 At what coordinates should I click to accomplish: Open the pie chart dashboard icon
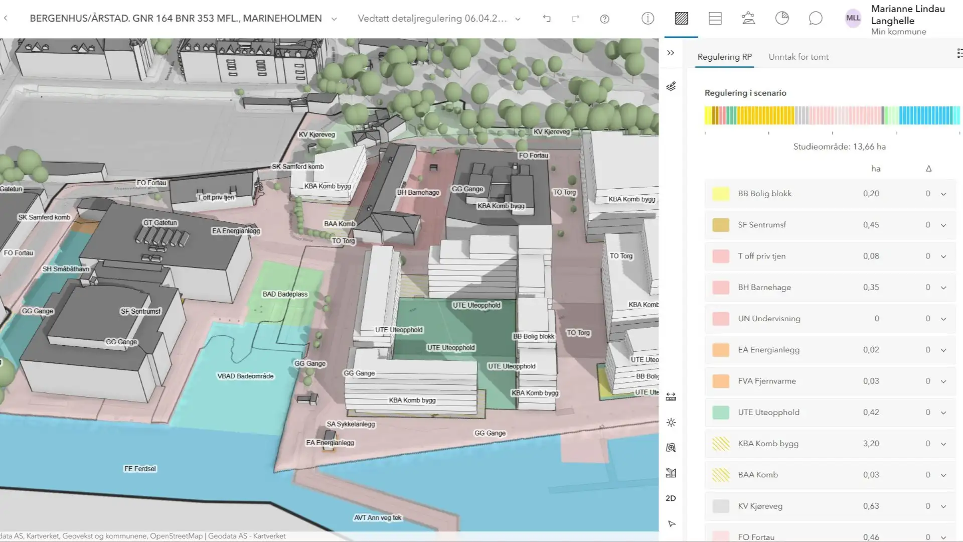coord(782,19)
